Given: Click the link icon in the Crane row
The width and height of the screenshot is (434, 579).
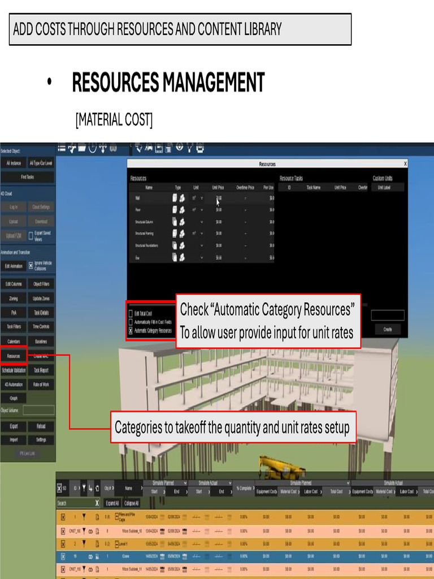Looking at the screenshot, I should coord(90,556).
